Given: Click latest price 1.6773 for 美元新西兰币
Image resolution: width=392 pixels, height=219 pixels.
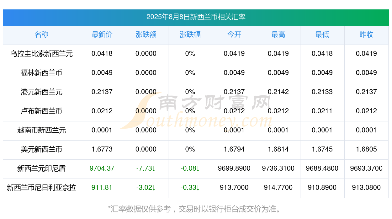Looking at the screenshot, I should click(102, 149).
